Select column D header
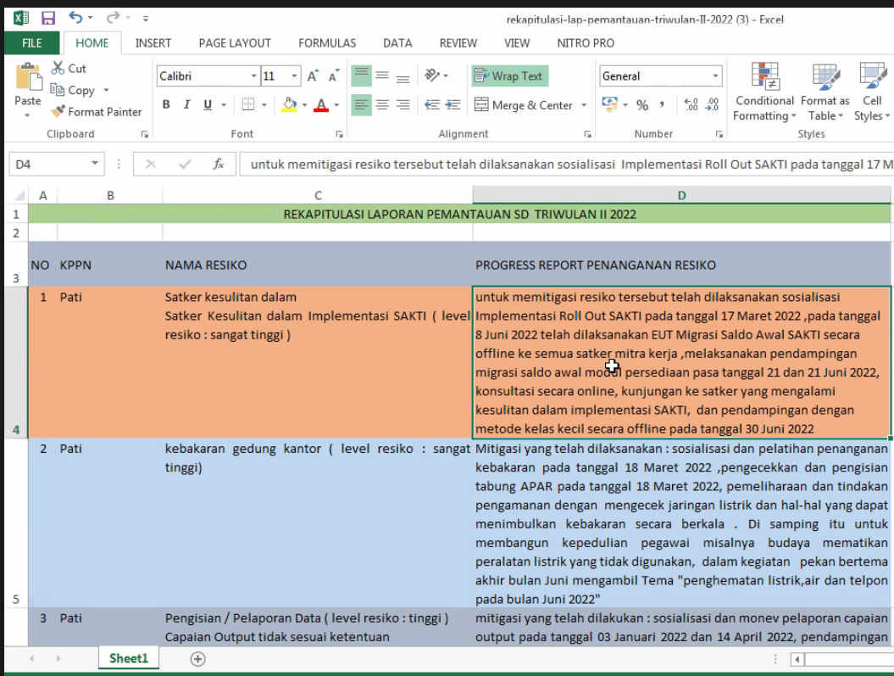The width and height of the screenshot is (894, 676). [x=681, y=196]
